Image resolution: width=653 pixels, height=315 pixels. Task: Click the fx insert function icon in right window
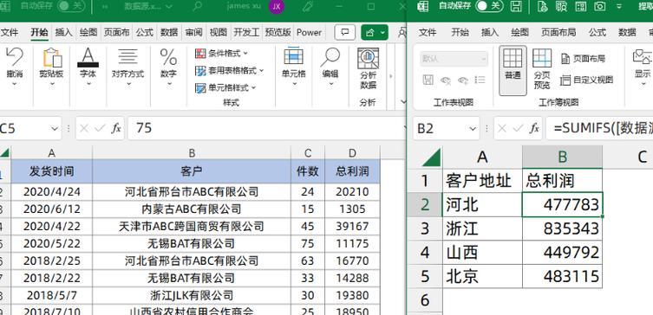pyautogui.click(x=535, y=128)
